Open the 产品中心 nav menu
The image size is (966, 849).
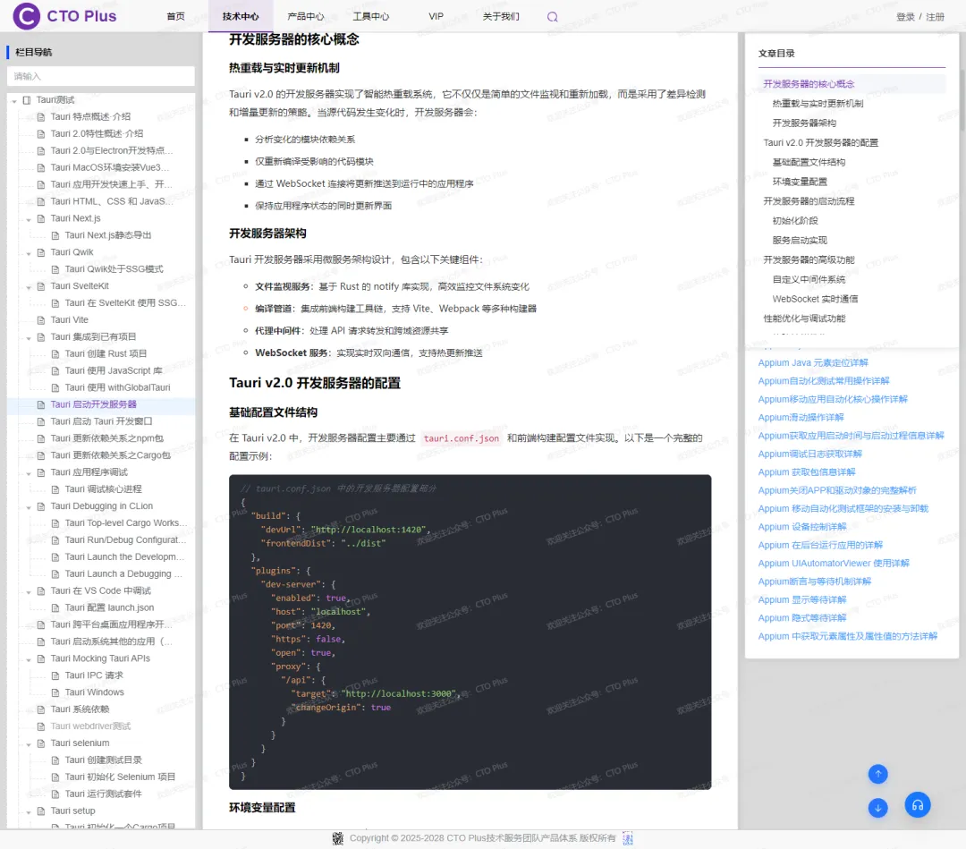(306, 17)
